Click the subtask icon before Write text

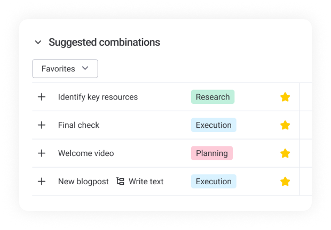tap(121, 182)
